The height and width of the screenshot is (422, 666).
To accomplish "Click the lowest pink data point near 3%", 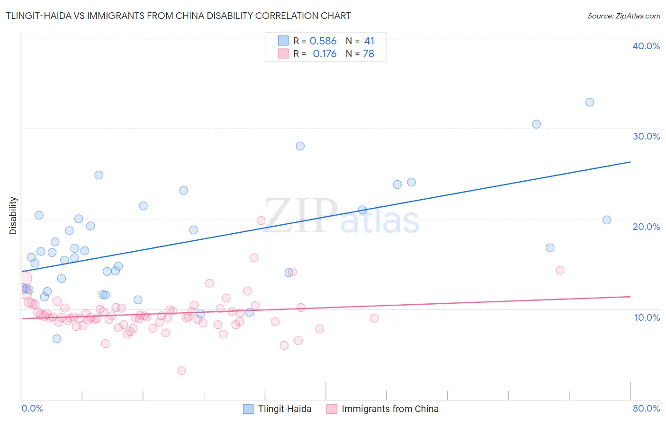I will coord(181,370).
